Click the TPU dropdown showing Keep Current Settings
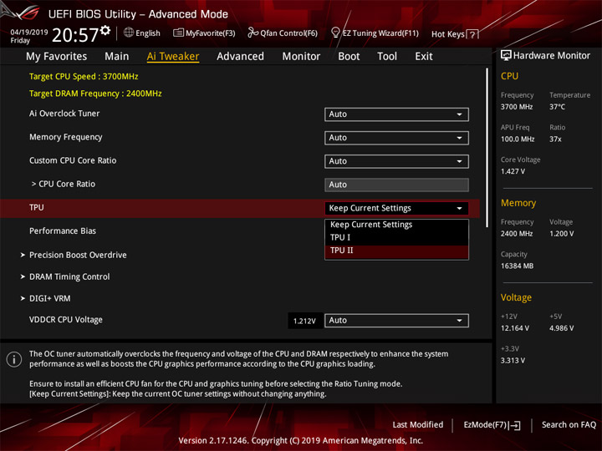The width and height of the screenshot is (602, 451). click(x=396, y=208)
